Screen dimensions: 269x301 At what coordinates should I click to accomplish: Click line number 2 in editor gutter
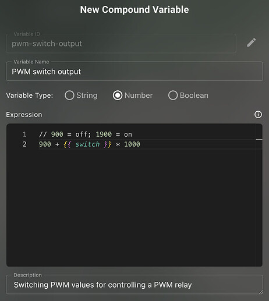(24, 144)
